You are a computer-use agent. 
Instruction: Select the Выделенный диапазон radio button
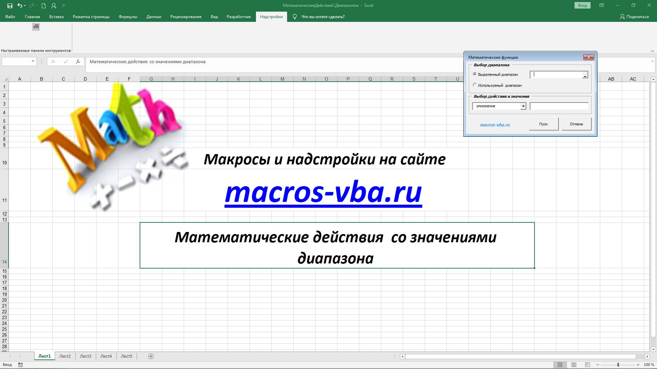pyautogui.click(x=475, y=74)
